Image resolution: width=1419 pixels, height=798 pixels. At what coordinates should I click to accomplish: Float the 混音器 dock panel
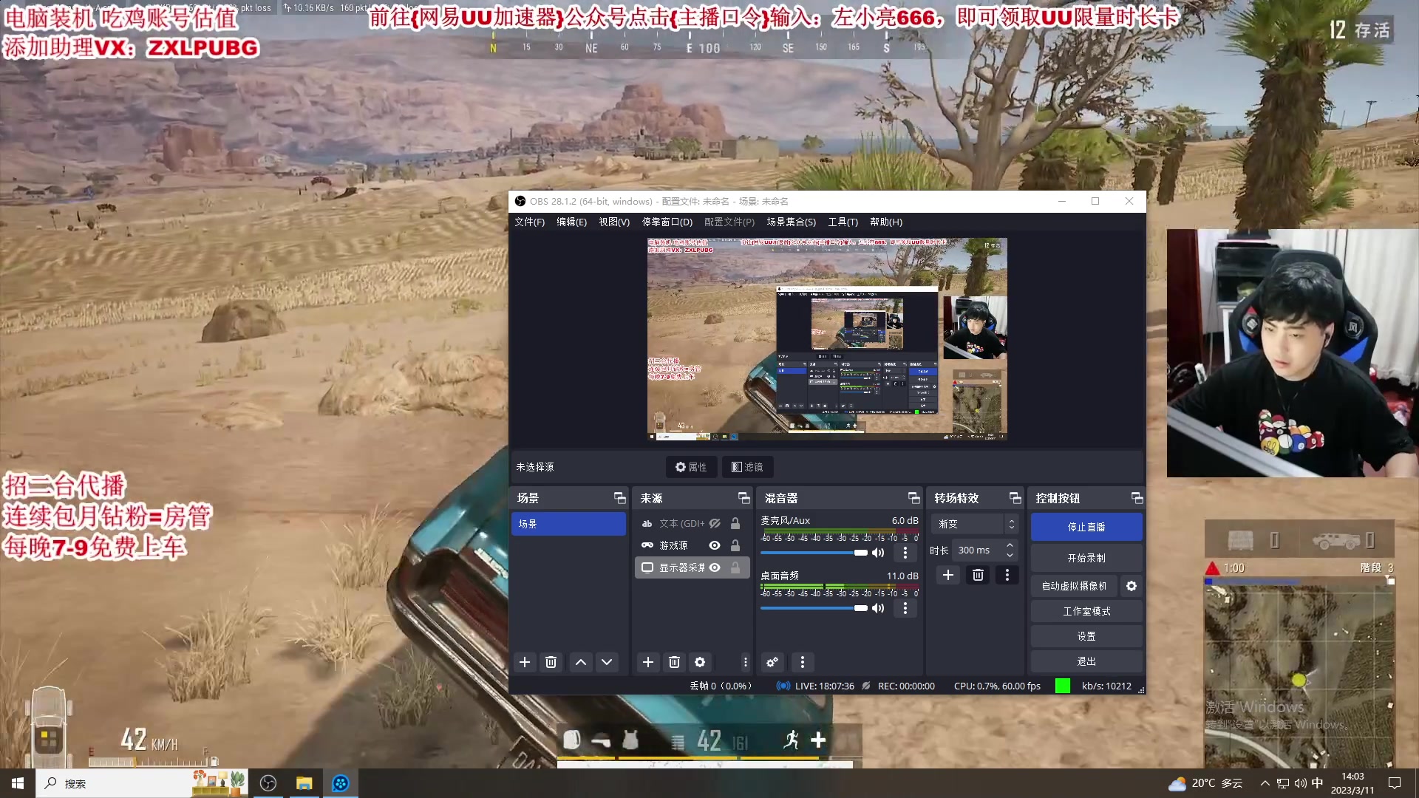pyautogui.click(x=913, y=498)
